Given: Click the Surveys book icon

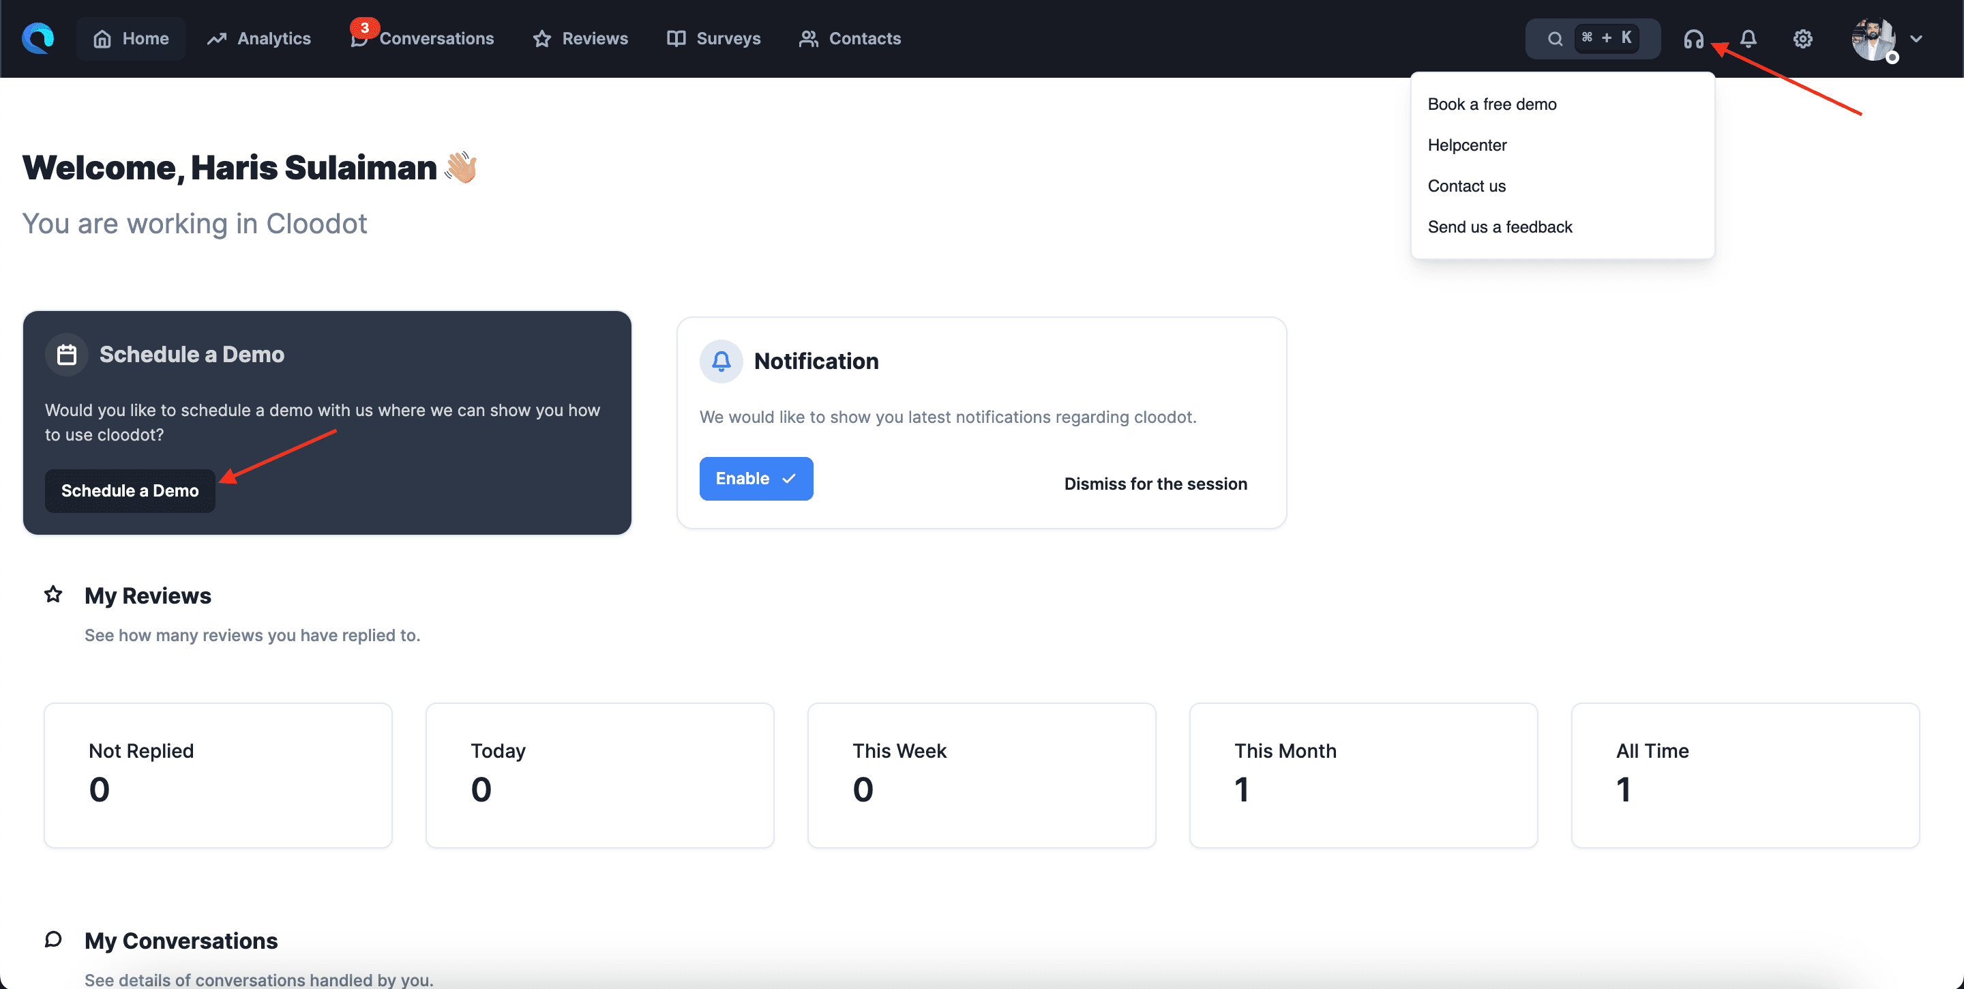Looking at the screenshot, I should click(676, 38).
